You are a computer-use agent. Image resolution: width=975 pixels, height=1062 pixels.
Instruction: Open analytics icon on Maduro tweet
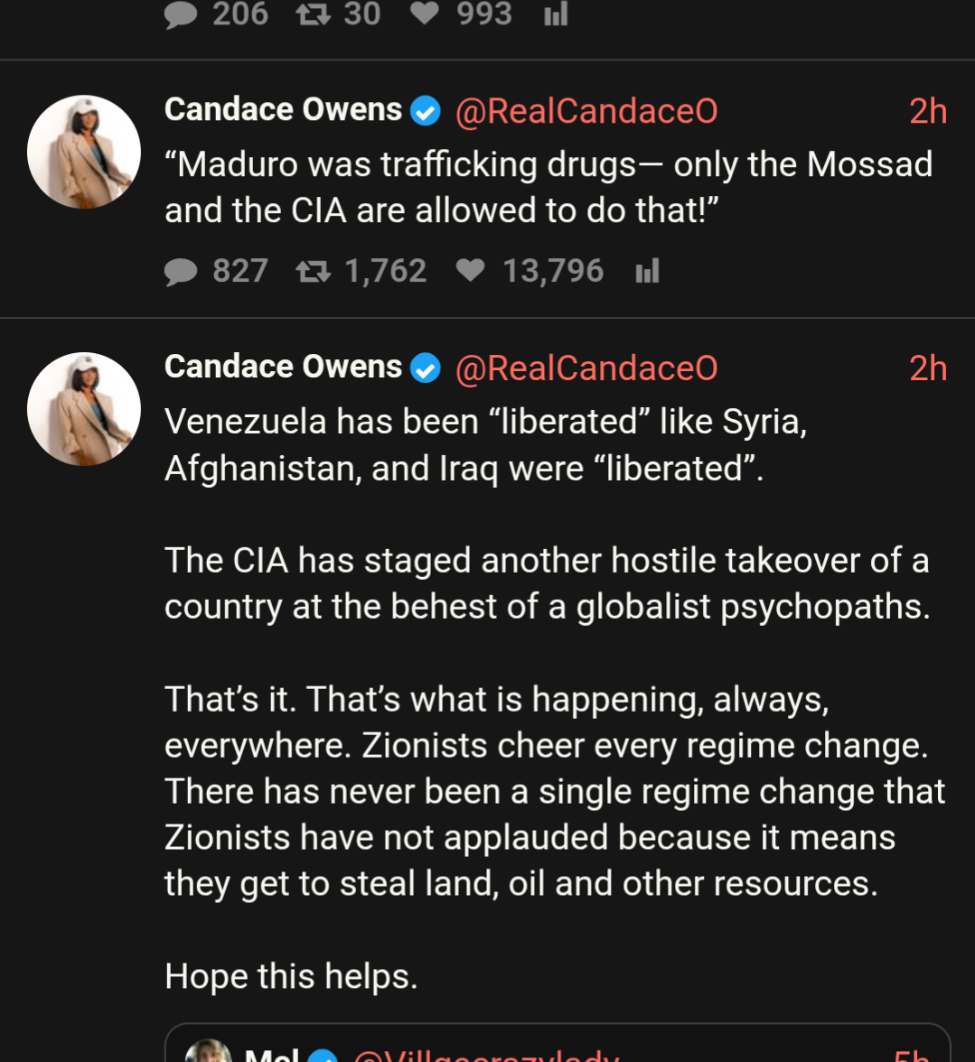click(x=647, y=271)
